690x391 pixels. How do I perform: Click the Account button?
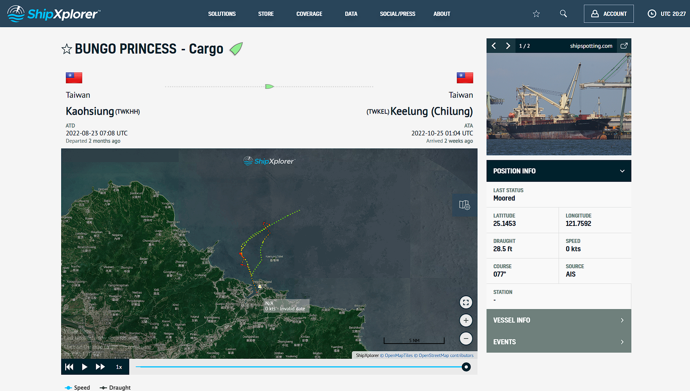[x=609, y=14]
